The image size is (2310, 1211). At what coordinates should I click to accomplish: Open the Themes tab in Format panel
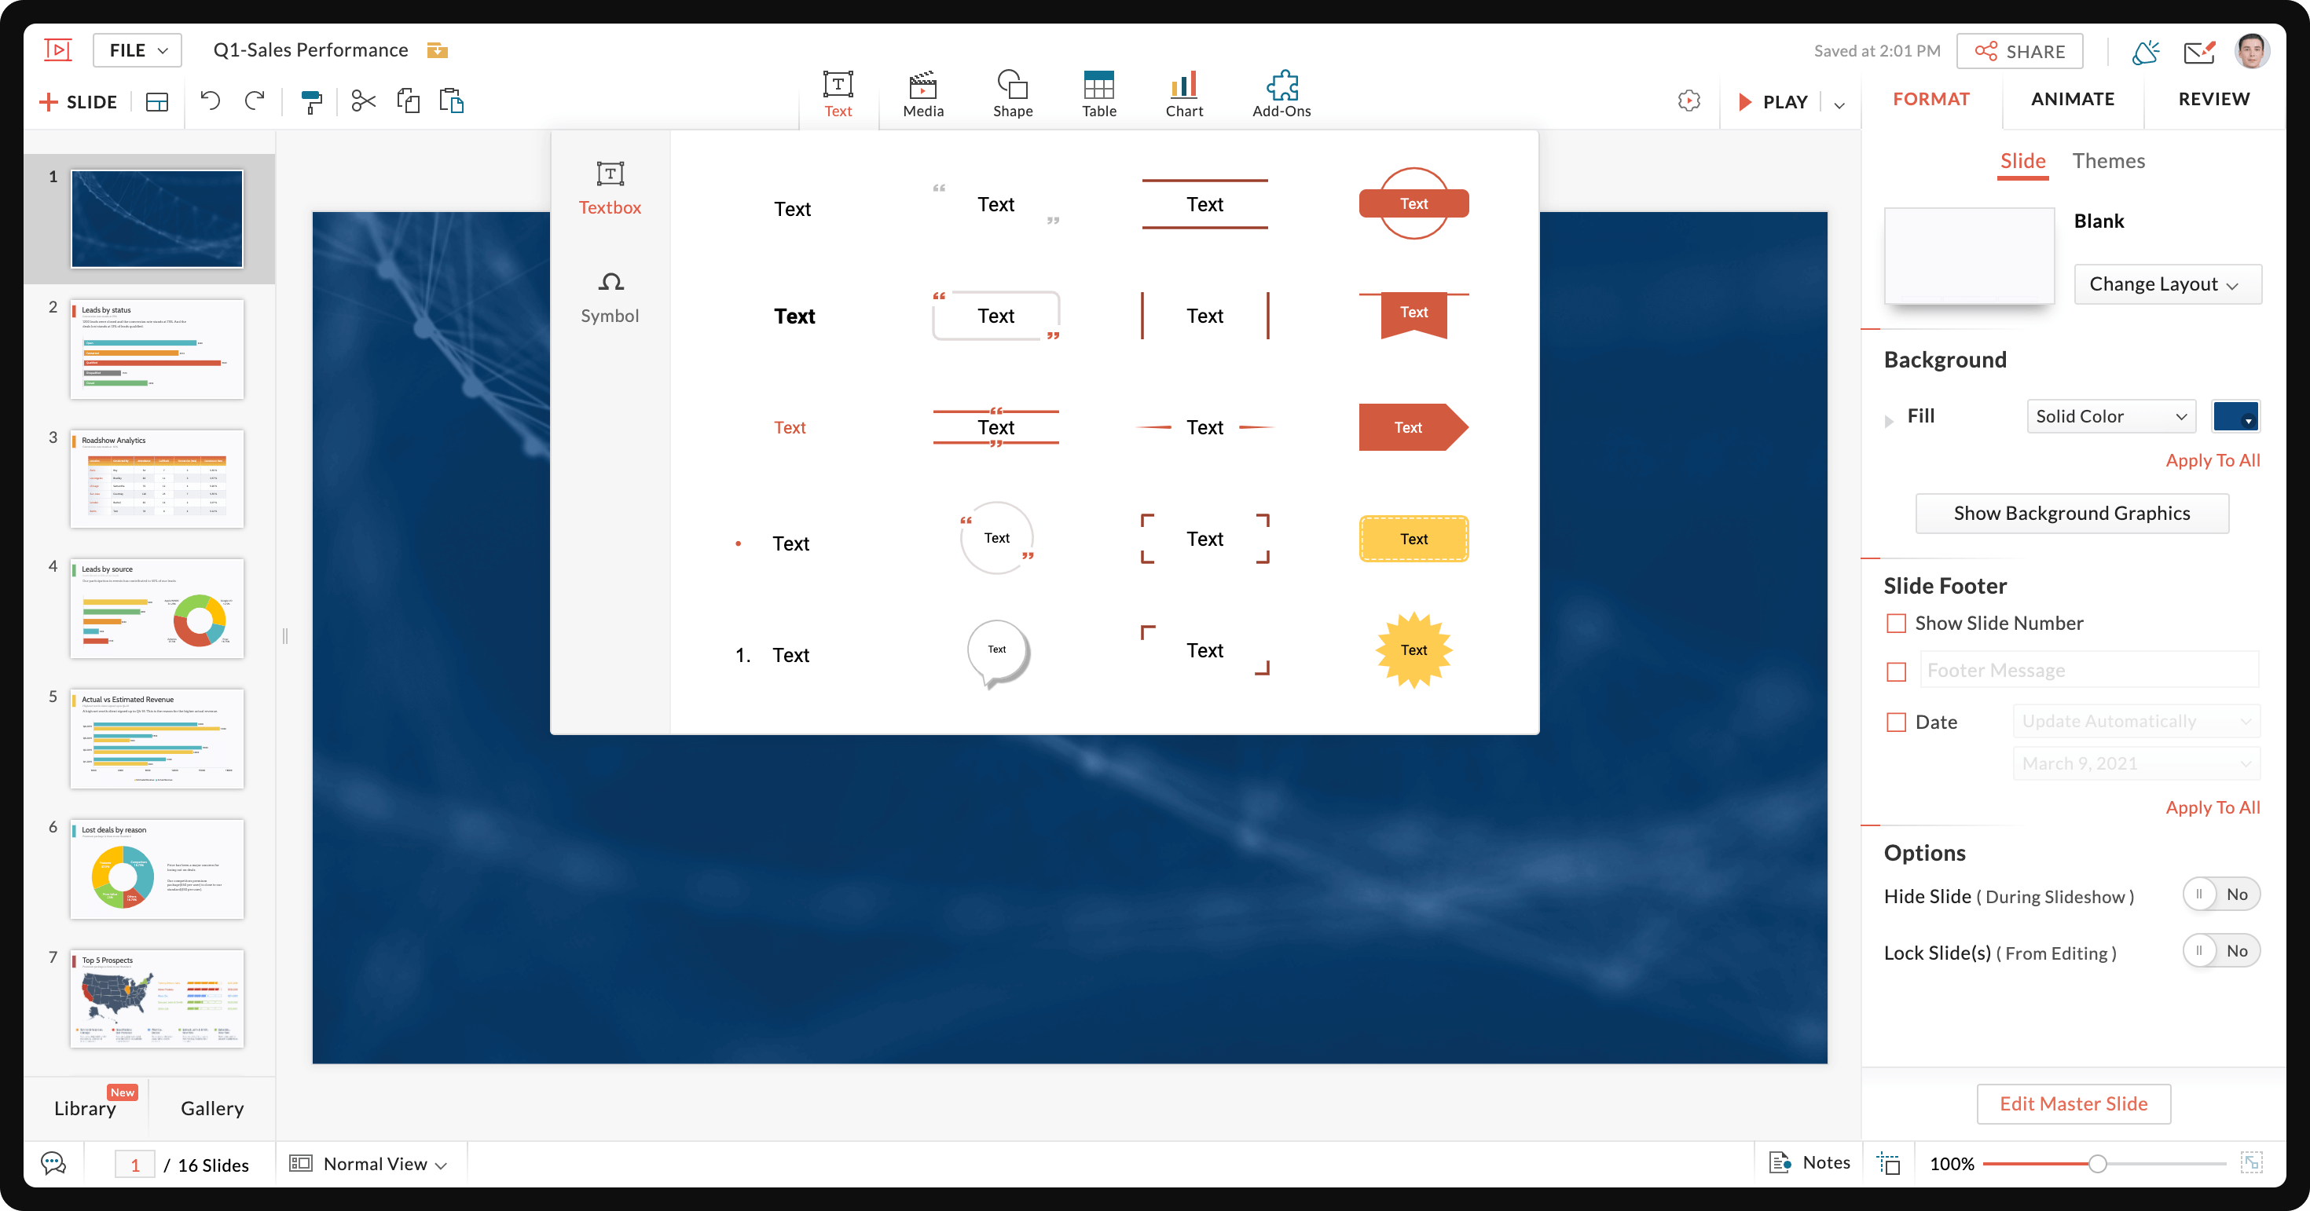[2108, 160]
